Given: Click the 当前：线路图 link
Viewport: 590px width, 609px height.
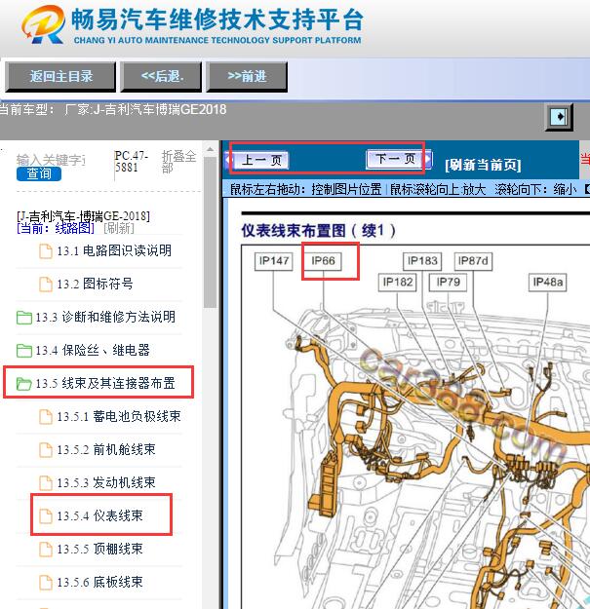Looking at the screenshot, I should 56,228.
